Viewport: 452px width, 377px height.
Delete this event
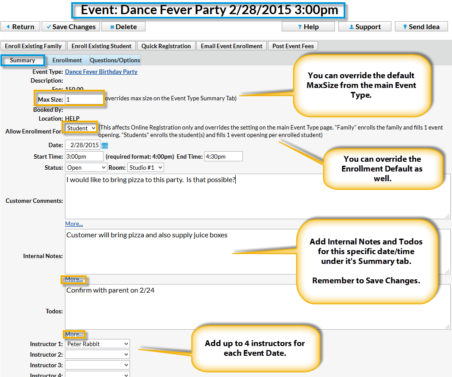(123, 27)
